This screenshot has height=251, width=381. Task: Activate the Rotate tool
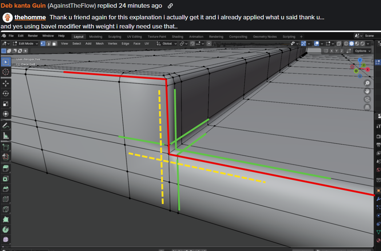[x=5, y=94]
